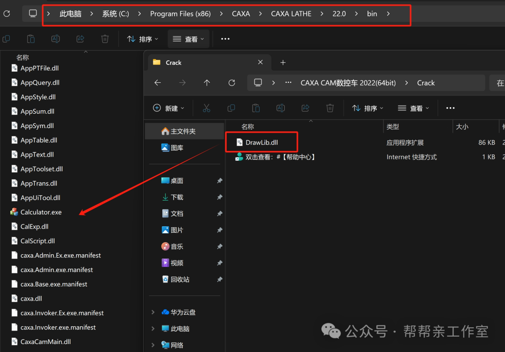Expand chevron after bin in address bar
The height and width of the screenshot is (352, 505).
coord(388,14)
